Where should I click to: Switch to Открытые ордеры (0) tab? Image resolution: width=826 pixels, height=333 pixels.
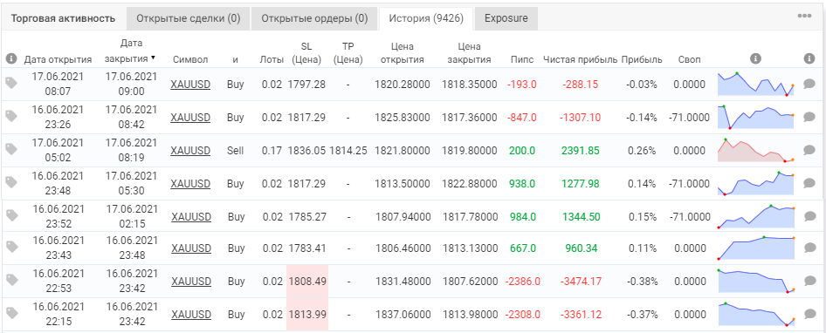(314, 18)
